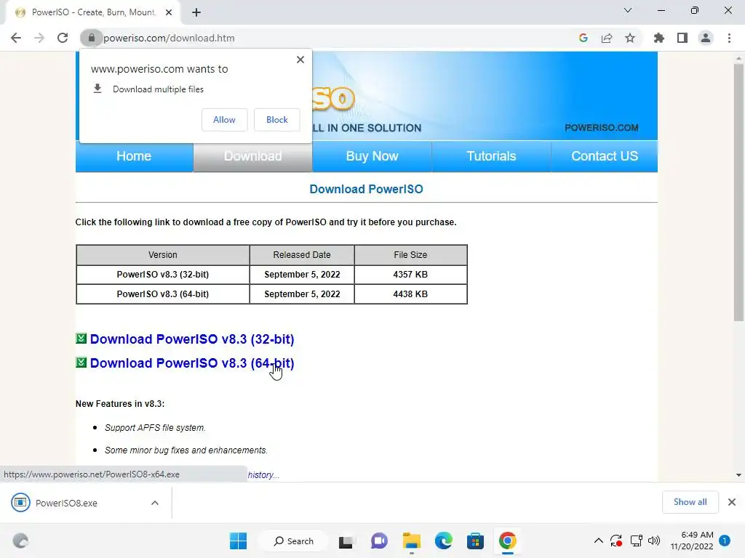Viewport: 745px width, 558px height.
Task: Open the network tray icon
Action: point(636,541)
